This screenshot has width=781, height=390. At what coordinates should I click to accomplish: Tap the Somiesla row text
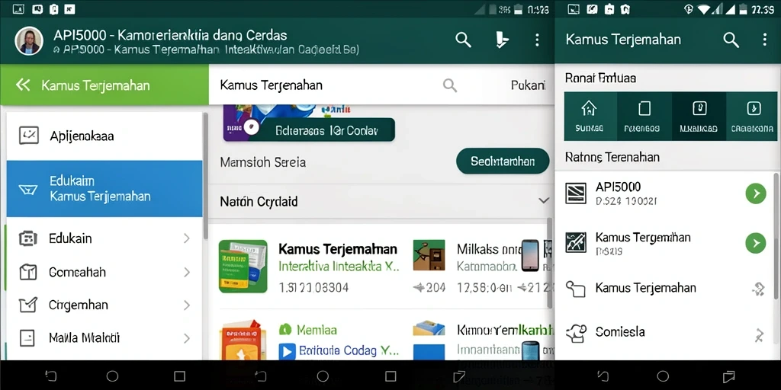tap(620, 332)
